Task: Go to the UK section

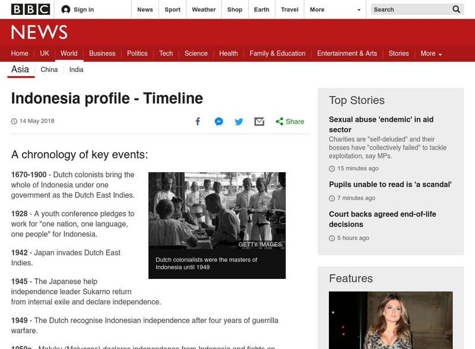Action: click(x=45, y=53)
